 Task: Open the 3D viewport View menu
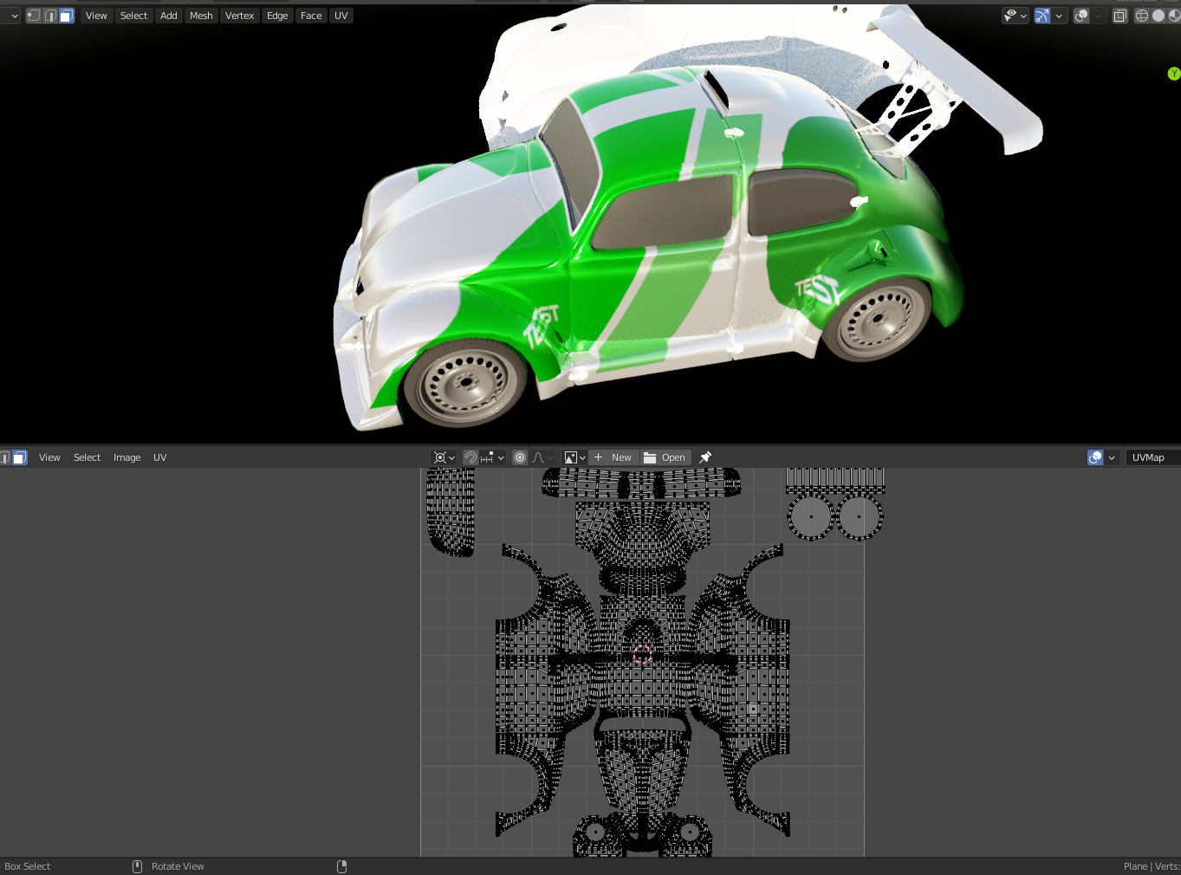click(96, 16)
